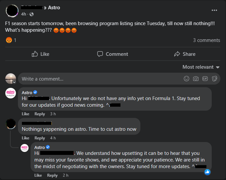Image resolution: width=226 pixels, height=180 pixels.
Task: Share the post
Action: pos(185,54)
